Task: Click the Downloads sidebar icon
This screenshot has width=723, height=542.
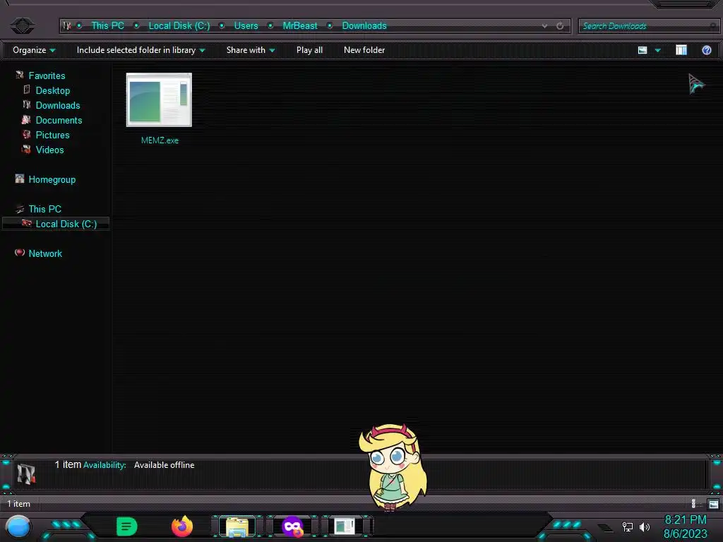Action: [27, 104]
